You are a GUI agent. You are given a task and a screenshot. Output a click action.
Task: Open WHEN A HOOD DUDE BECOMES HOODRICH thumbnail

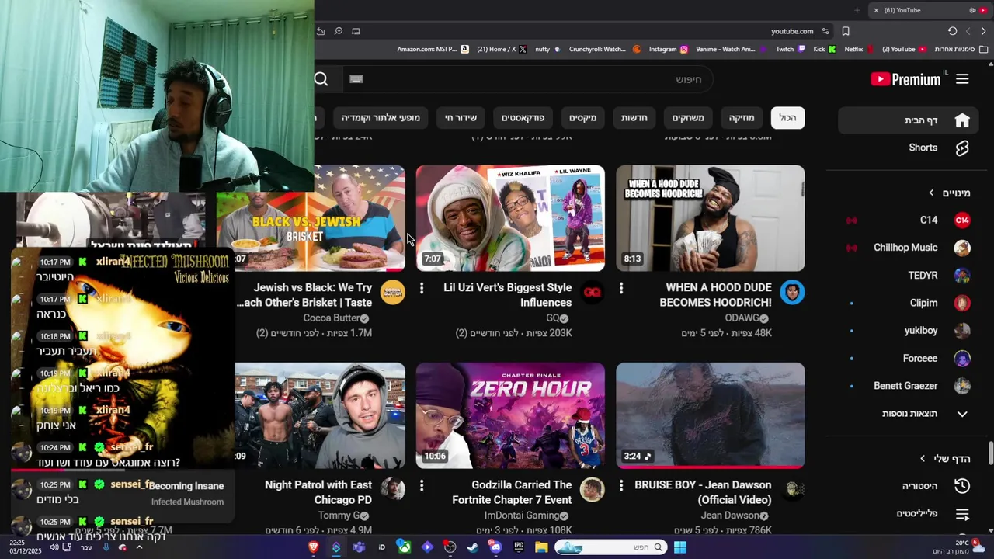pyautogui.click(x=711, y=218)
